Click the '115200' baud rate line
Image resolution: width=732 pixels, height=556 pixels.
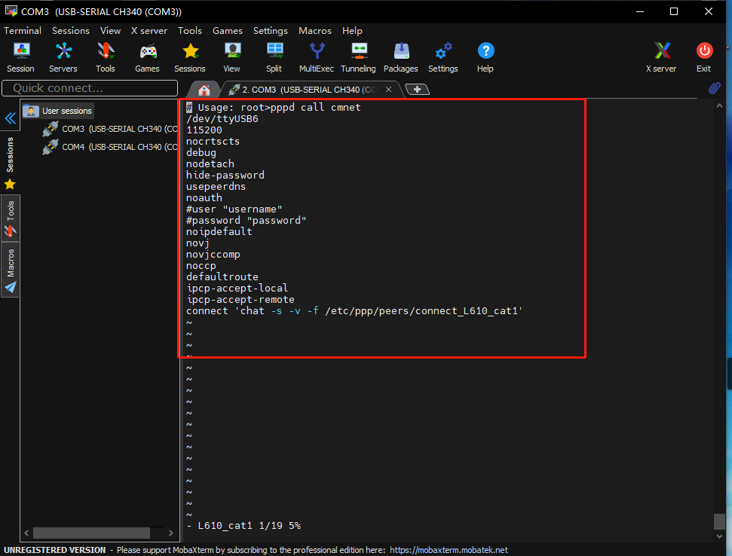tap(204, 130)
